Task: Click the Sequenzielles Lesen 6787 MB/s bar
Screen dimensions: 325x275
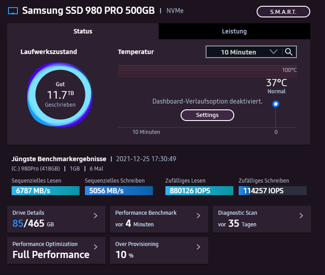Action: [x=46, y=191]
